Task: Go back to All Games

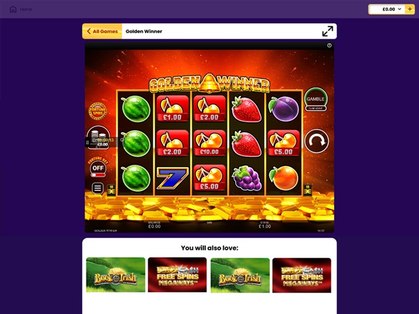Action: coord(102,31)
